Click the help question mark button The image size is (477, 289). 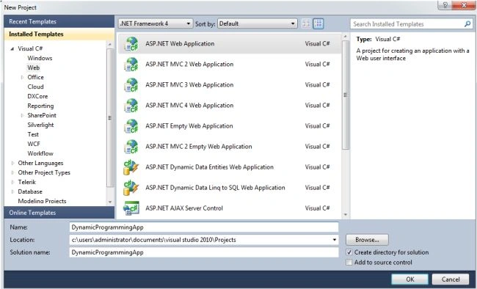click(445, 5)
